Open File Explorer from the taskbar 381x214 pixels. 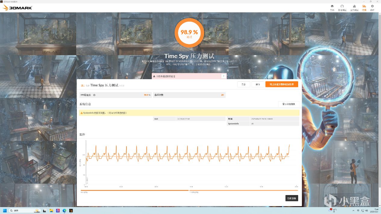(x=51, y=210)
